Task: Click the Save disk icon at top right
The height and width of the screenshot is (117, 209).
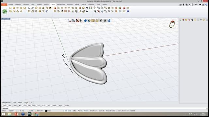Action: click(203, 5)
